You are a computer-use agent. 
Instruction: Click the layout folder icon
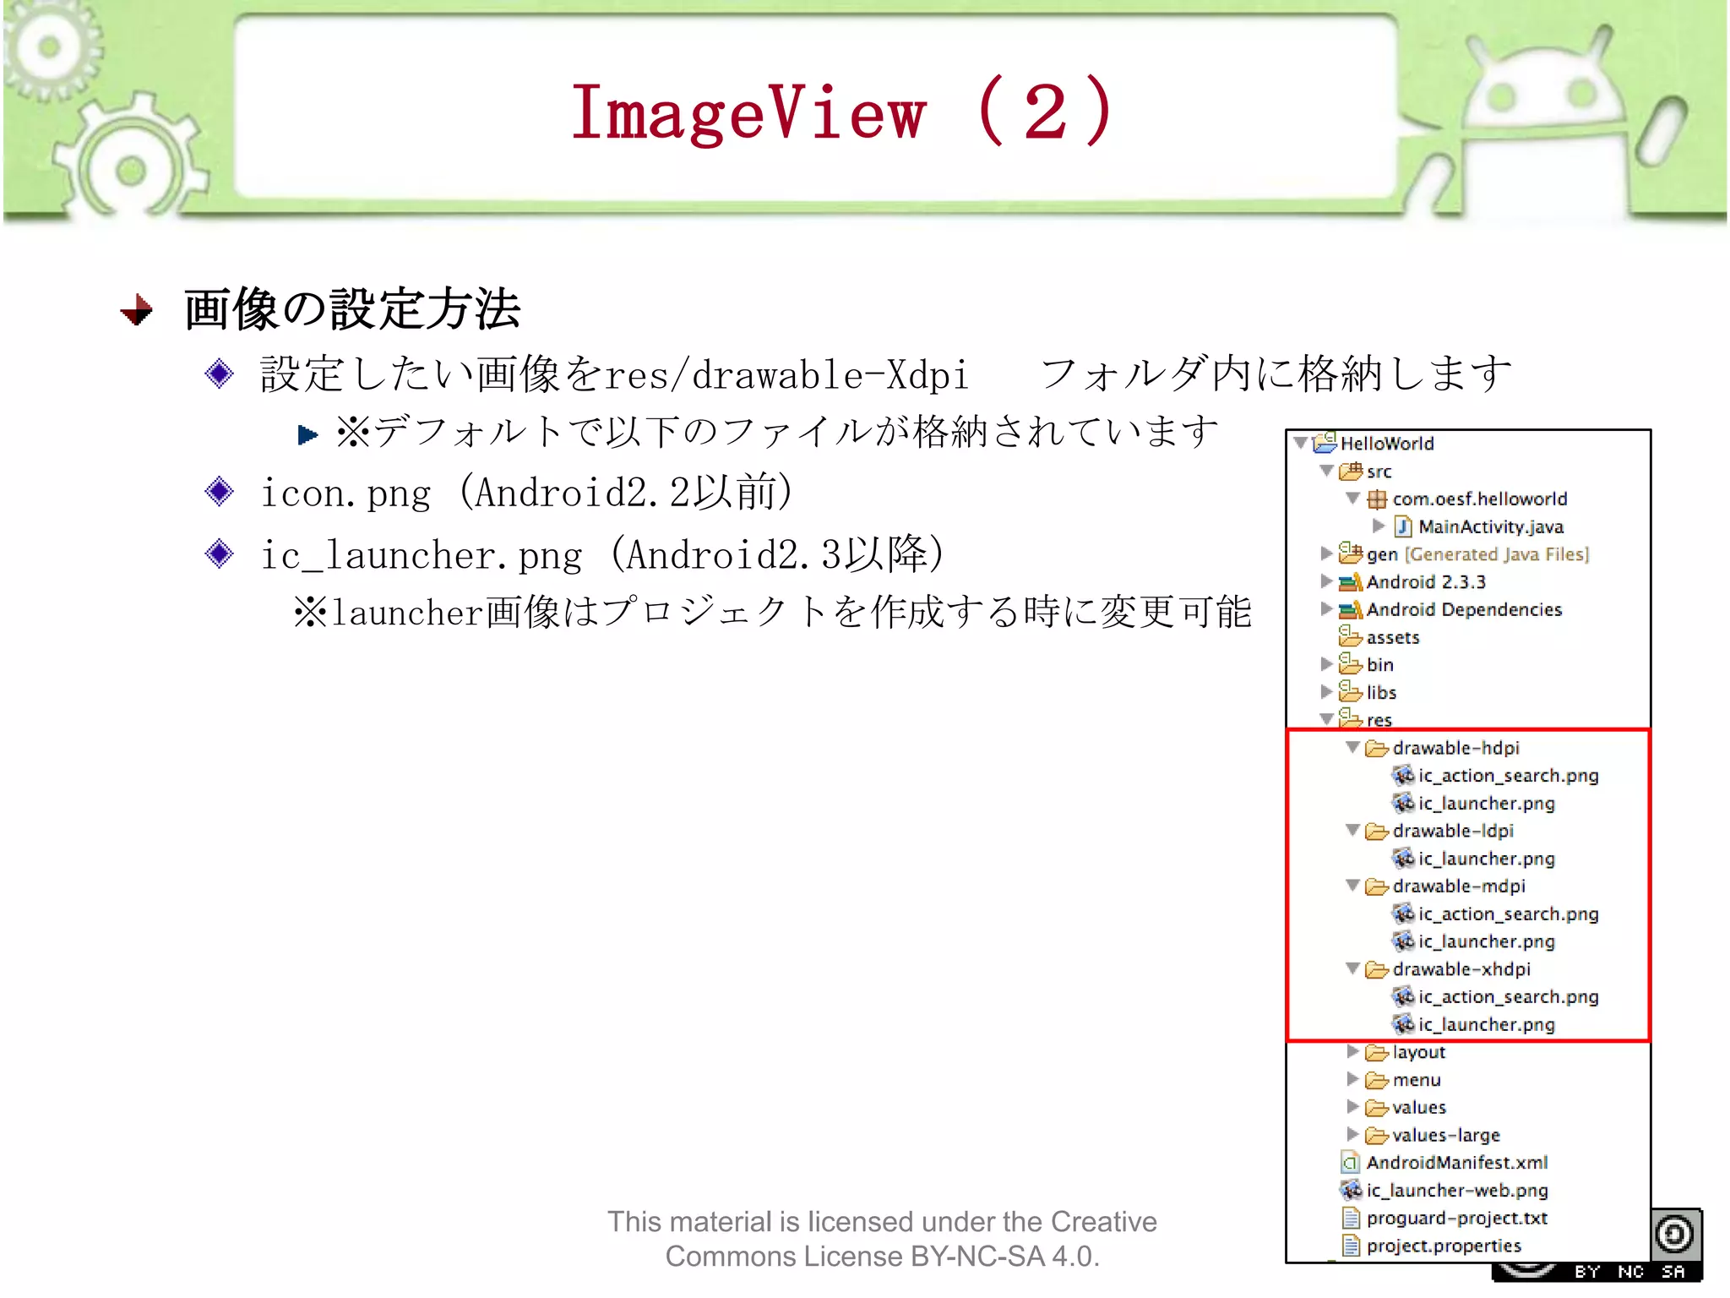pyautogui.click(x=1377, y=1052)
